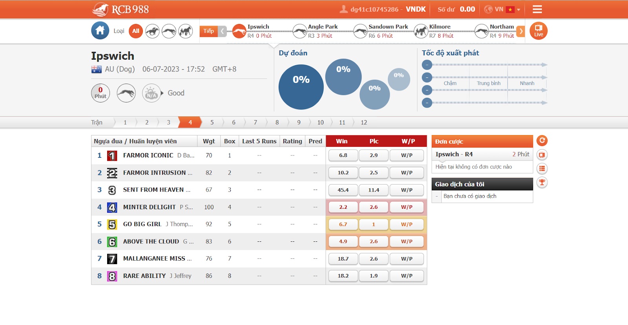Click box 6 rug icon Above The Cloud
Viewport: 628px width, 325px height.
112,242
